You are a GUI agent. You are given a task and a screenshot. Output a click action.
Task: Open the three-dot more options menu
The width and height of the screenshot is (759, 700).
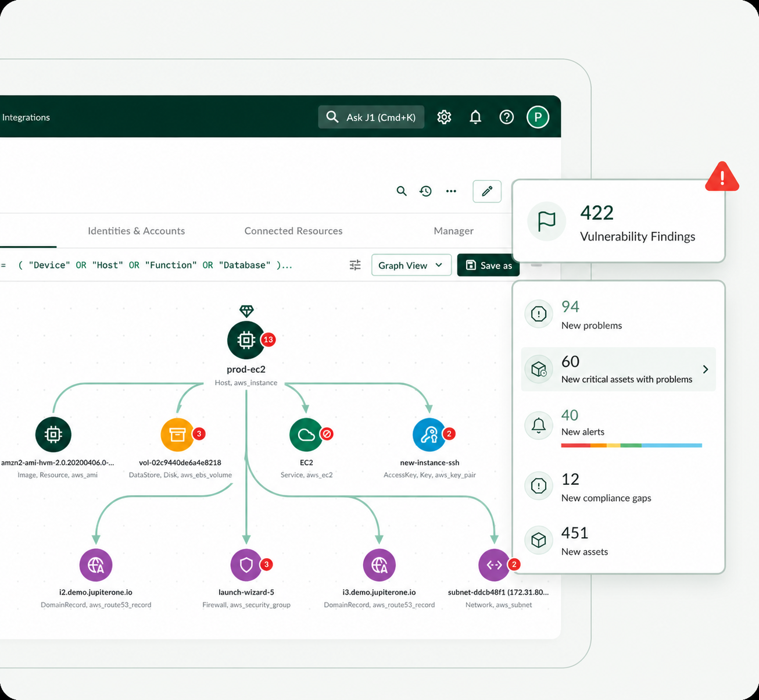coord(451,191)
